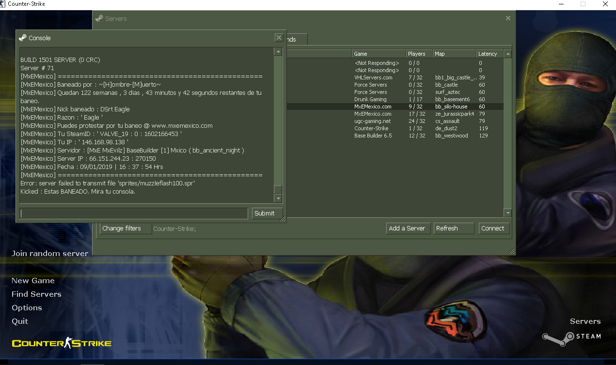Sort servers by Latency column
Viewport: 616px width, 365px height.
490,54
